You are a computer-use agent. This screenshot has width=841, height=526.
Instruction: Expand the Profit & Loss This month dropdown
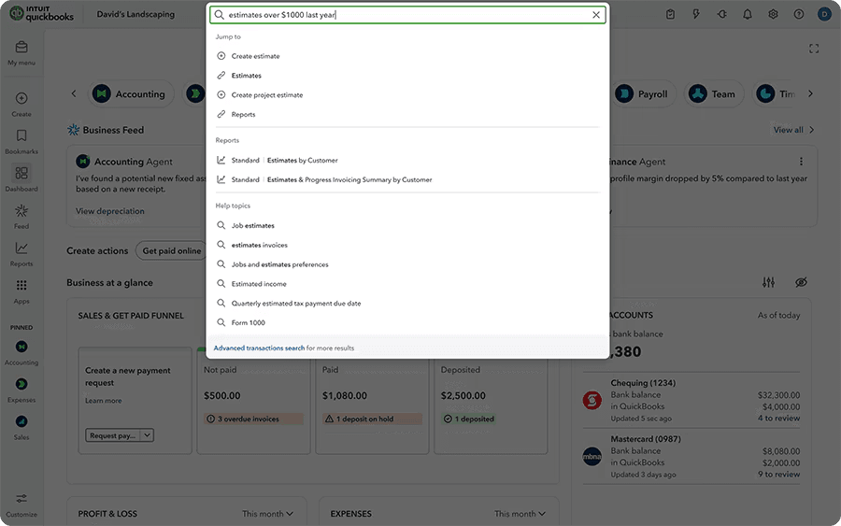tap(268, 514)
